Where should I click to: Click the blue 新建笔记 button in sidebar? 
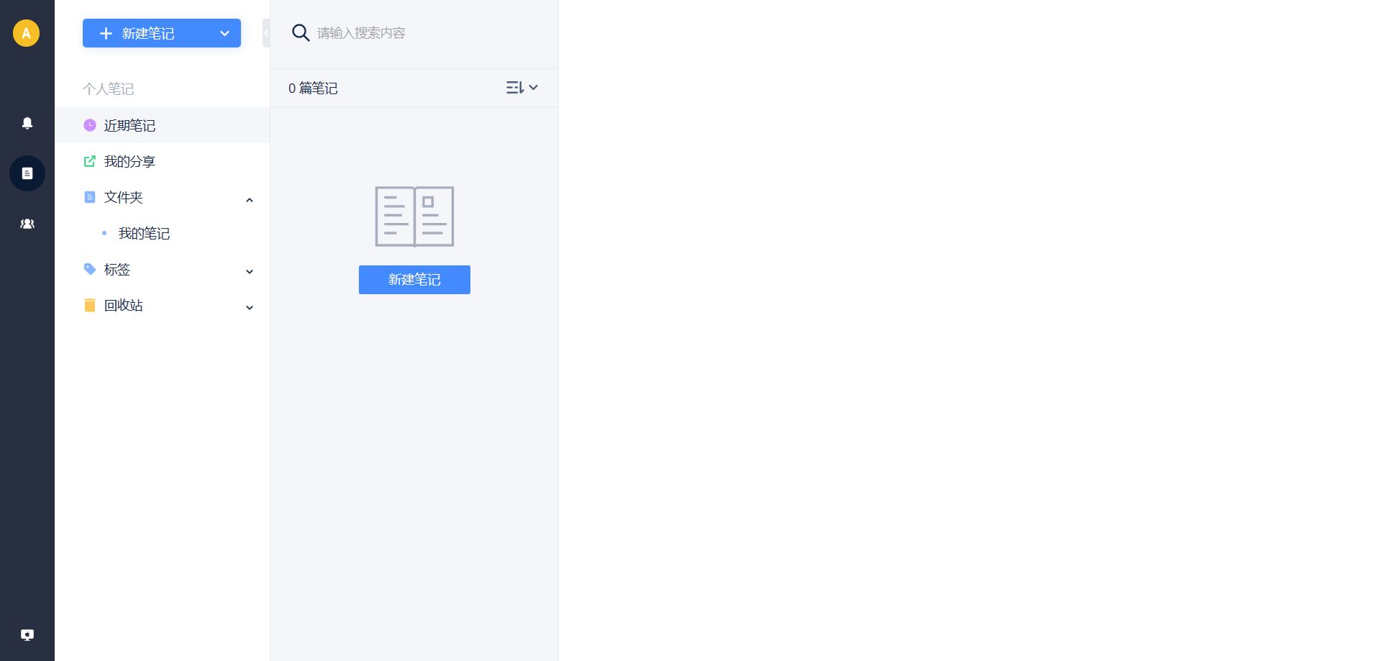pos(147,33)
